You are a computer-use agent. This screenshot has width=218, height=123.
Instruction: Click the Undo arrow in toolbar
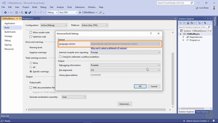[35, 13]
